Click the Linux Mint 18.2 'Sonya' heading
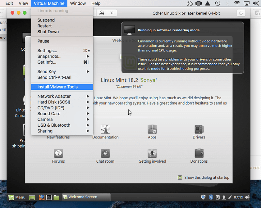The image size is (261, 208). tap(129, 80)
